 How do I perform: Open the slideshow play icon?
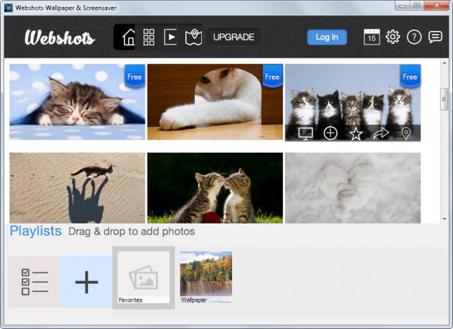pos(170,37)
